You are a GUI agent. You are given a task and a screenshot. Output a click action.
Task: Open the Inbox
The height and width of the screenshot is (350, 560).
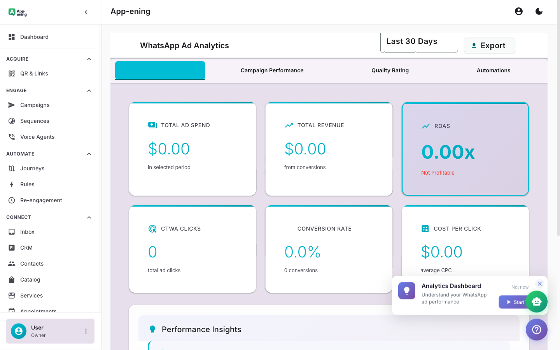click(x=27, y=232)
